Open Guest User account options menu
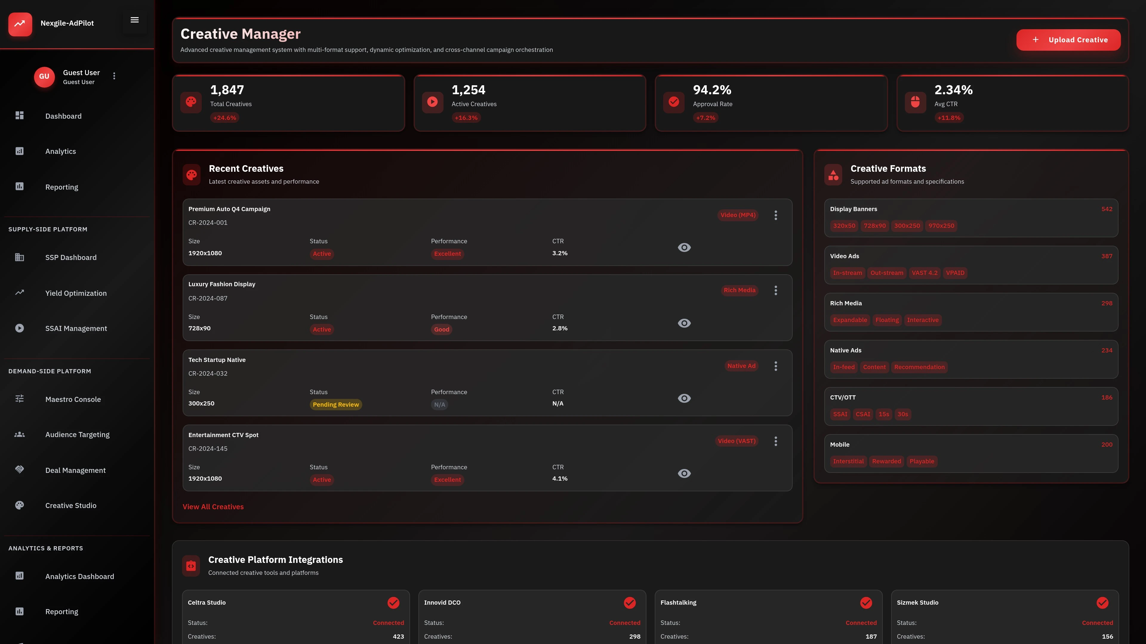This screenshot has width=1146, height=644. click(x=114, y=76)
